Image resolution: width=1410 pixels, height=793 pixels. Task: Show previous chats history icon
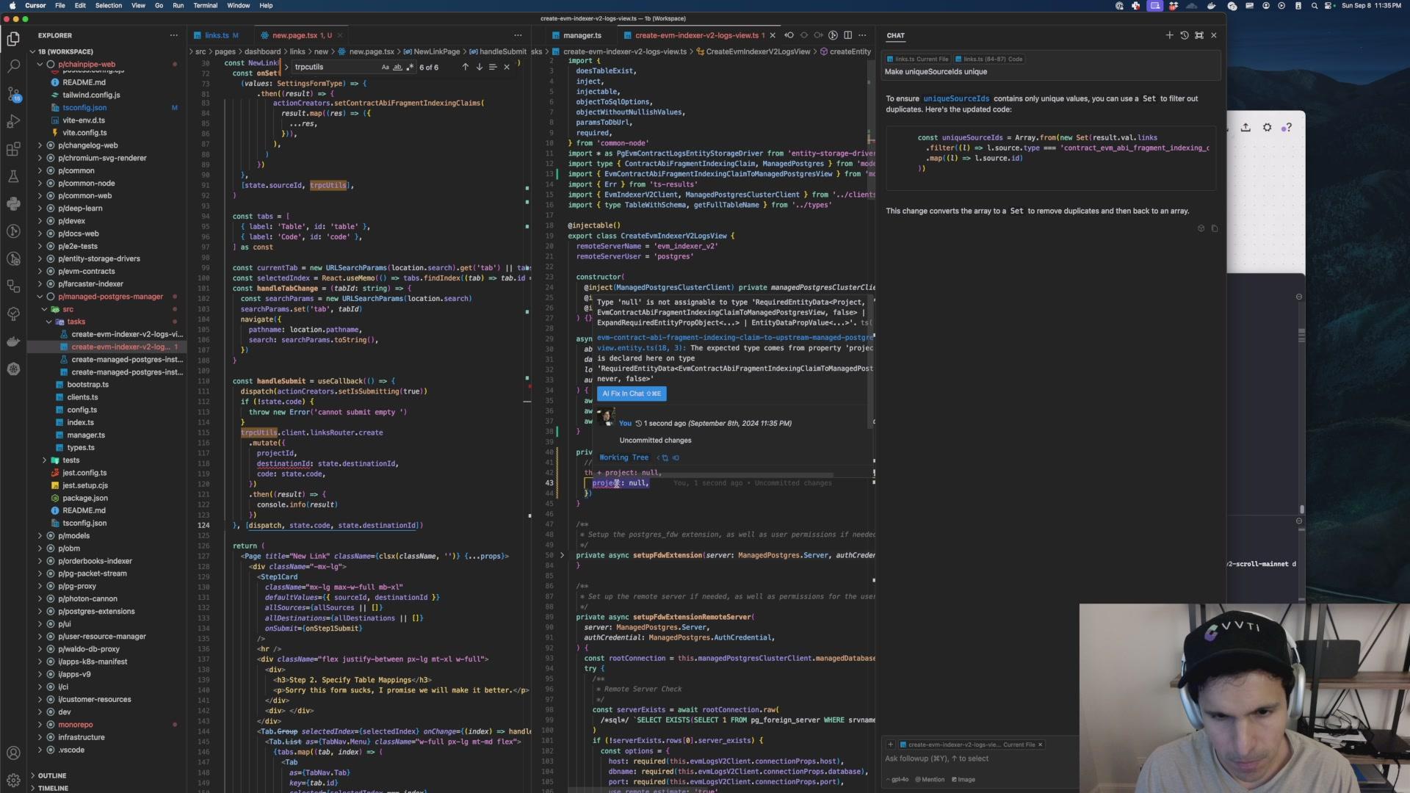1184,35
